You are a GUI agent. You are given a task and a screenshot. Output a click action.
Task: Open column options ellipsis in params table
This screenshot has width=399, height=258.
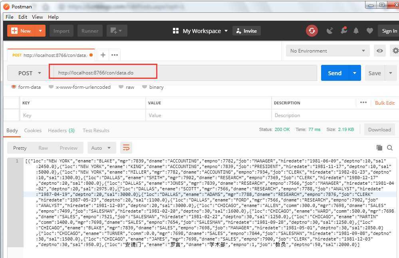click(x=363, y=102)
